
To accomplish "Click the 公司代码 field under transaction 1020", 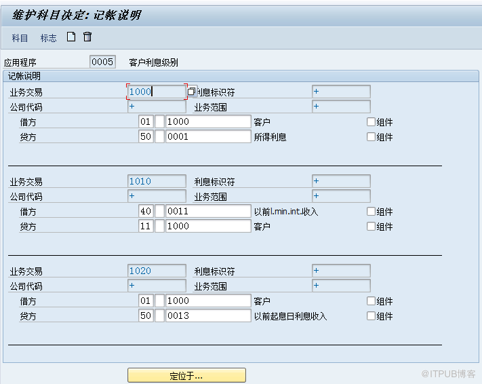I will point(157,286).
